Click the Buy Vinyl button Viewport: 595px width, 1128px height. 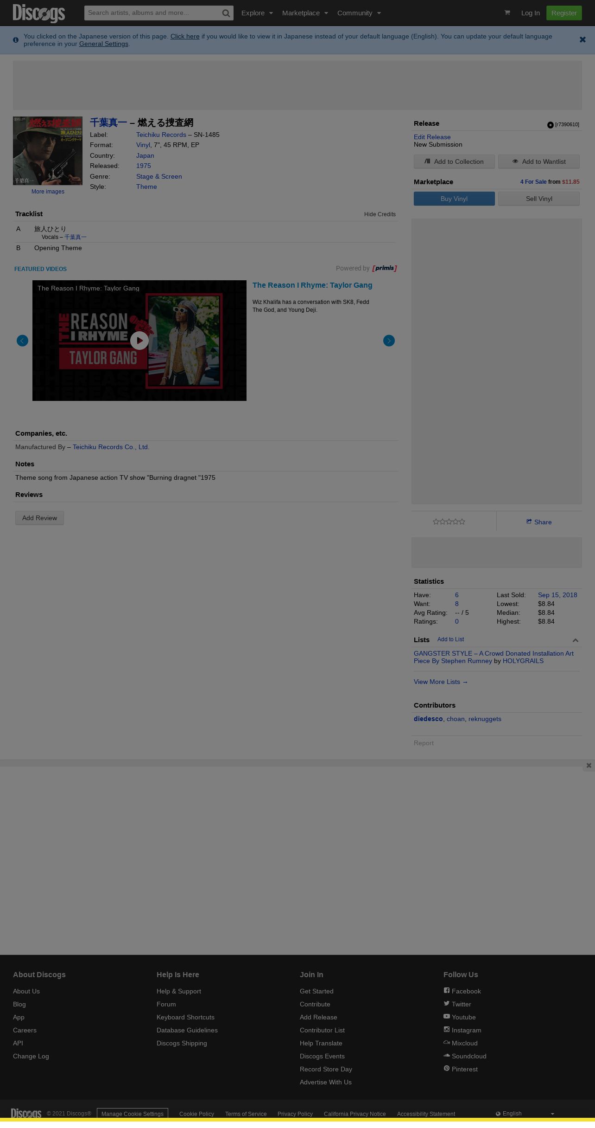click(454, 199)
